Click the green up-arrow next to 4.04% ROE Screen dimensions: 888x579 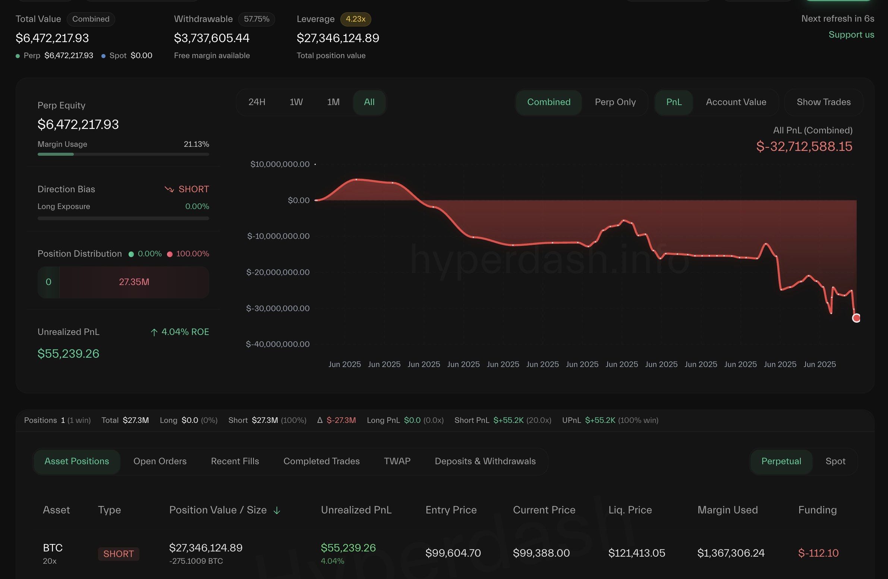click(x=154, y=332)
